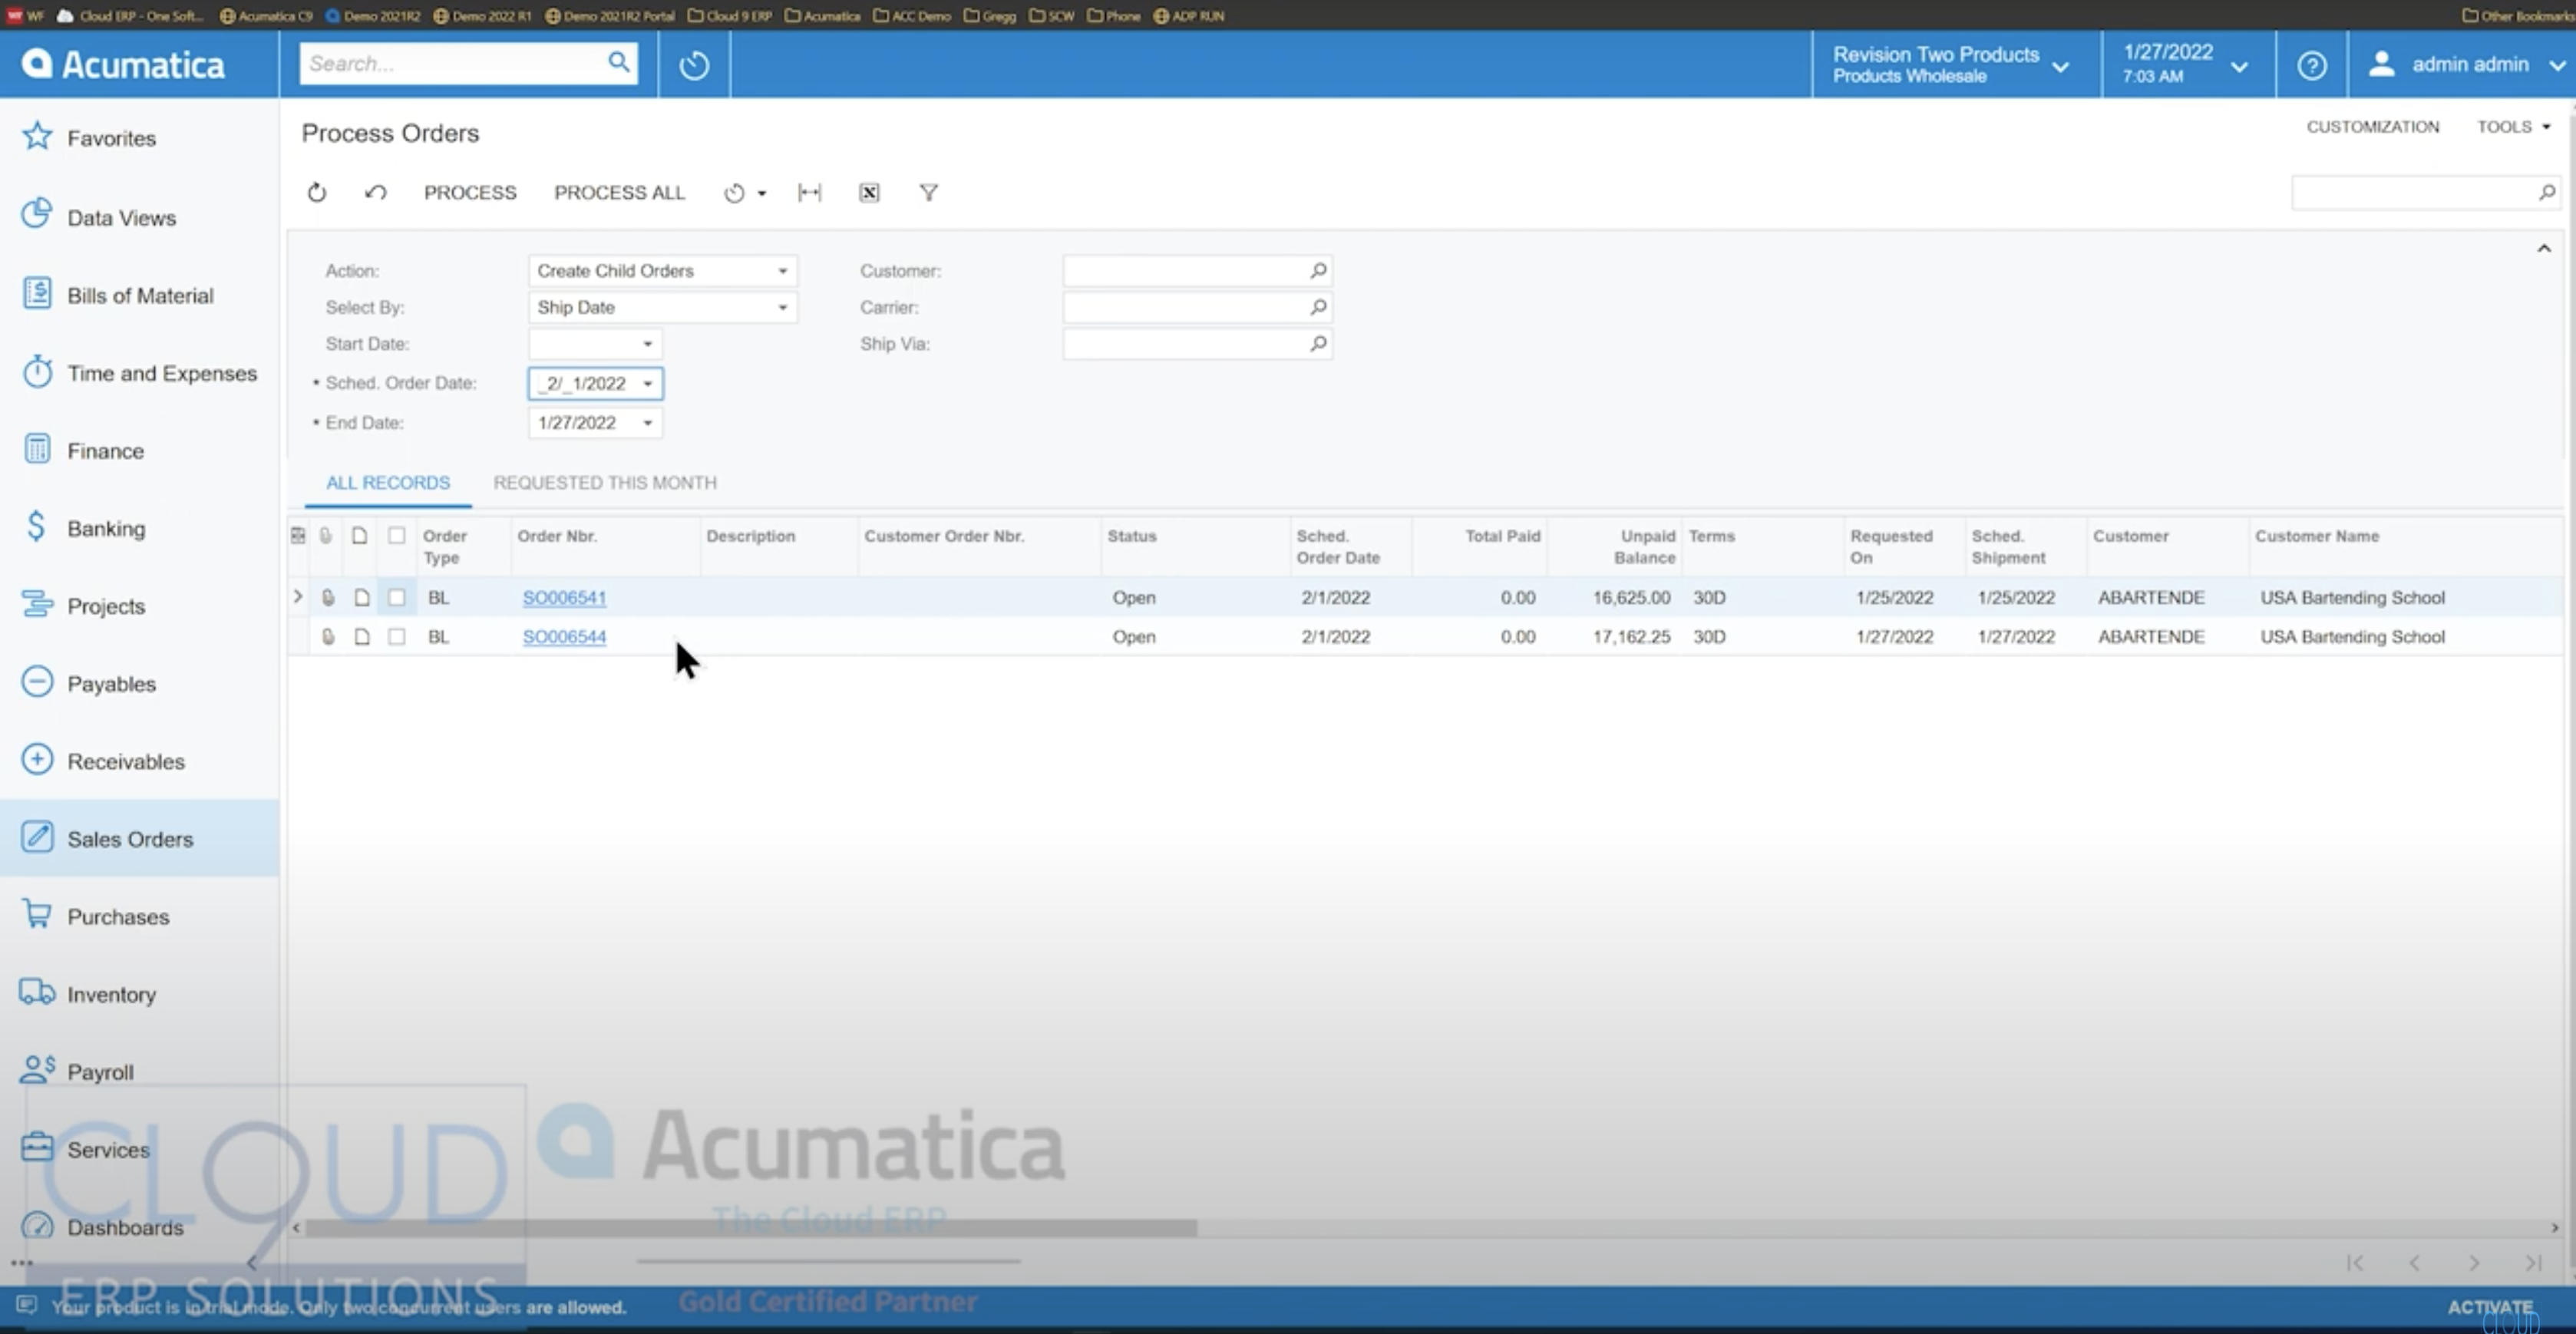2576x1334 pixels.
Task: Collapse the filter form with the chevron
Action: coord(2544,248)
